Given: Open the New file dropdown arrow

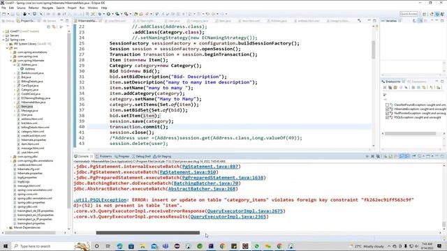Looking at the screenshot, I should tap(8, 14).
